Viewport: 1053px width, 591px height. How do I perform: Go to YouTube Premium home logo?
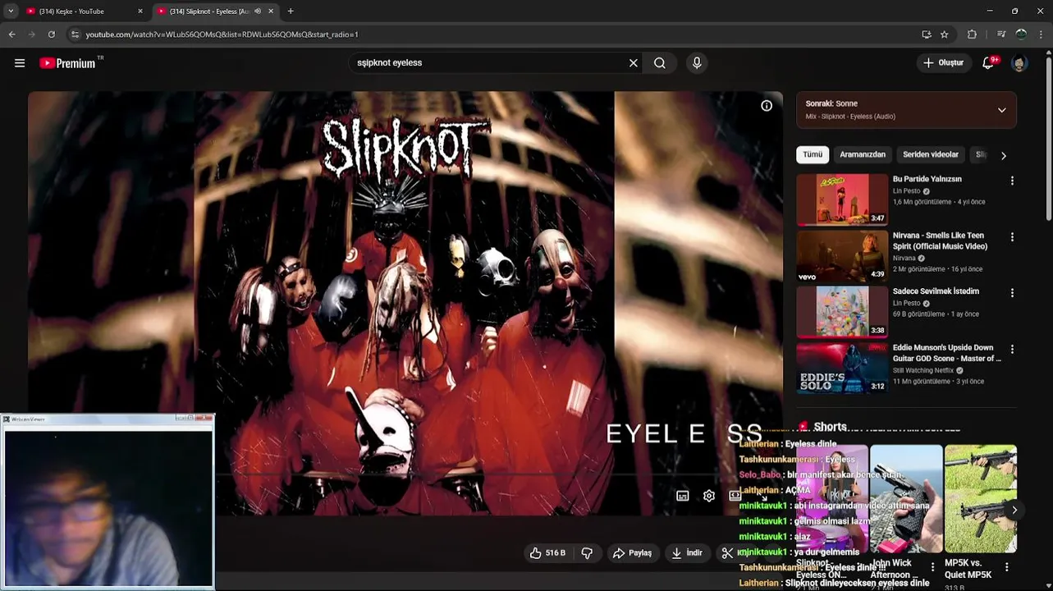[68, 62]
